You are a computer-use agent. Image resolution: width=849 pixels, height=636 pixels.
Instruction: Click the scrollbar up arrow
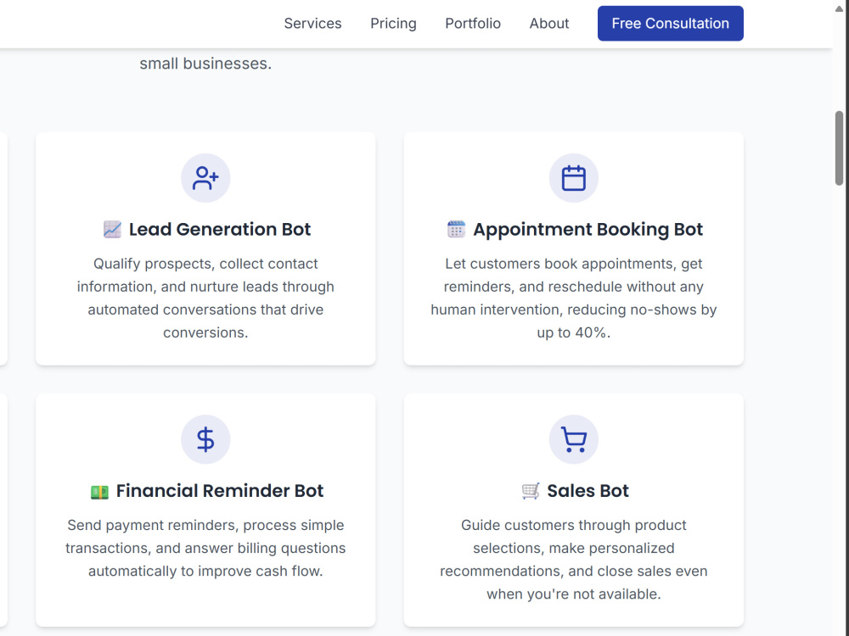(x=840, y=8)
